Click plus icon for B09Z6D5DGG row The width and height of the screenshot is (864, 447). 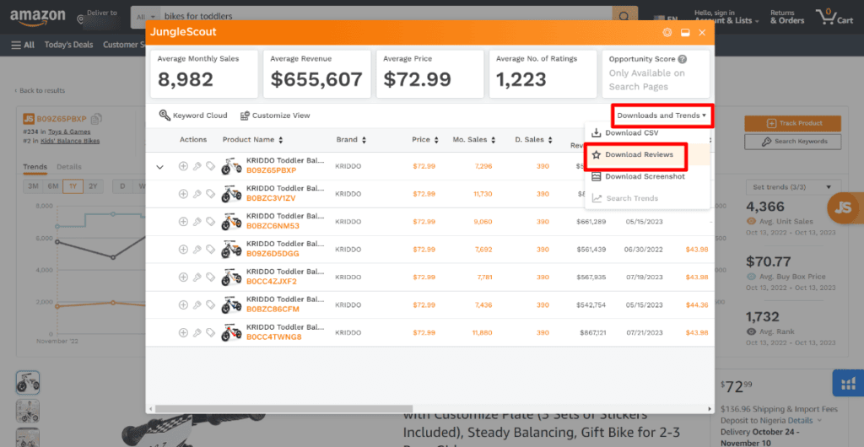pos(183,250)
